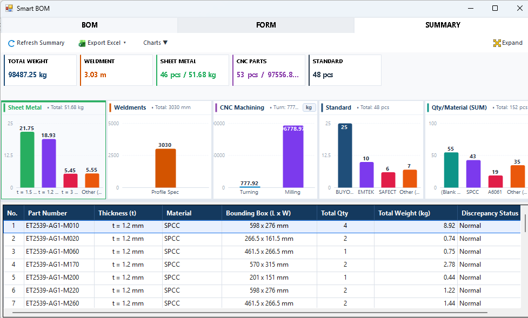This screenshot has width=528, height=318.
Task: Click the table's vertical scrollbar thumb
Action: (x=525, y=223)
